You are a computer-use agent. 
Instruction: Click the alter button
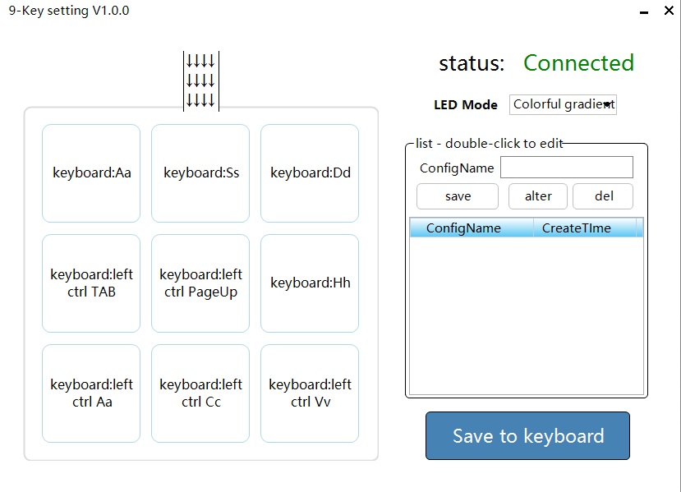pyautogui.click(x=538, y=196)
